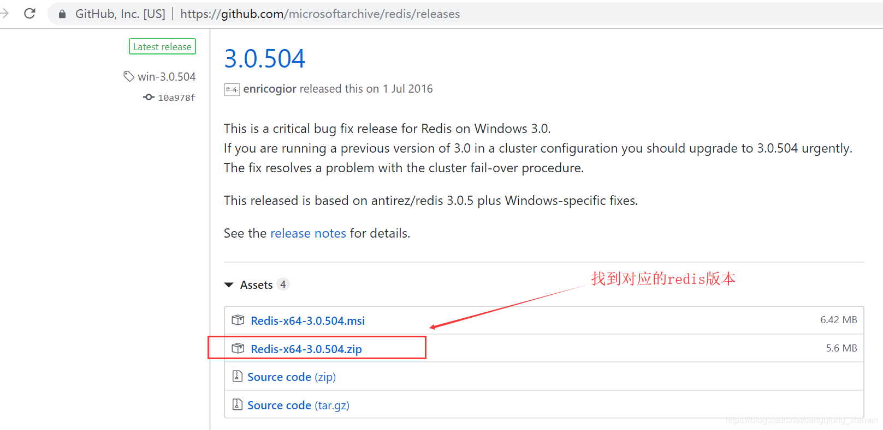
Task: Click the padlock security icon
Action: [x=62, y=14]
